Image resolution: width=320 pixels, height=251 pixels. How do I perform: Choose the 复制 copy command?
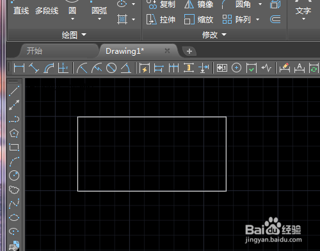tap(162, 4)
